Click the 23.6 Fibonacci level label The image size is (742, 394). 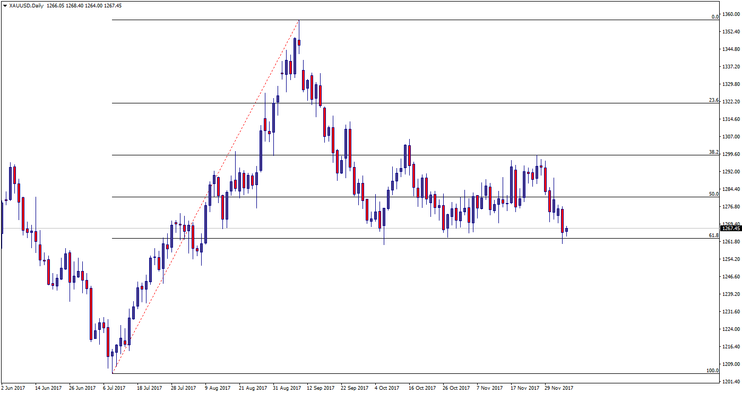click(x=713, y=100)
